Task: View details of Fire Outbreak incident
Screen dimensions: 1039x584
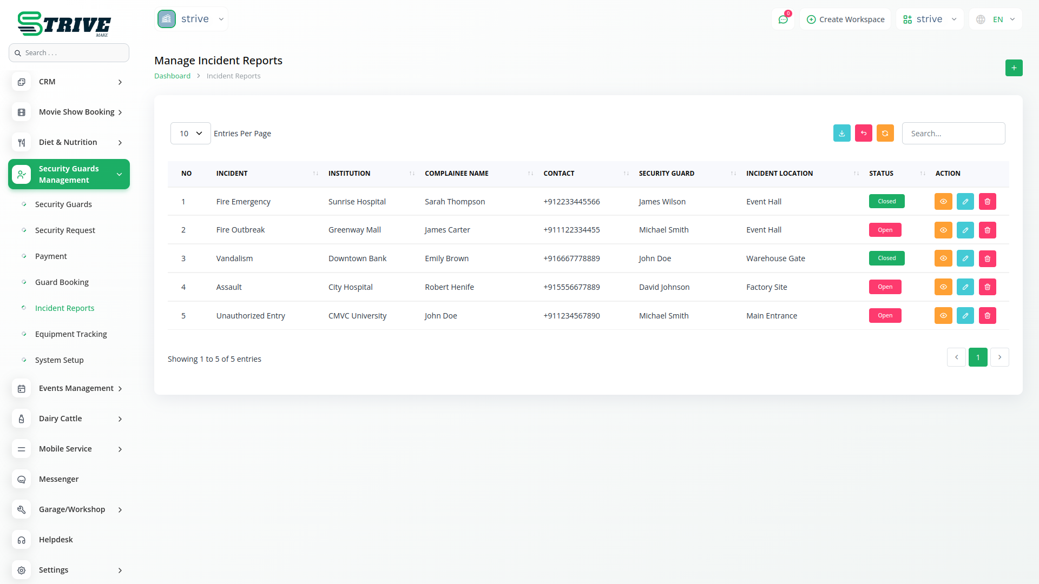Action: point(943,230)
